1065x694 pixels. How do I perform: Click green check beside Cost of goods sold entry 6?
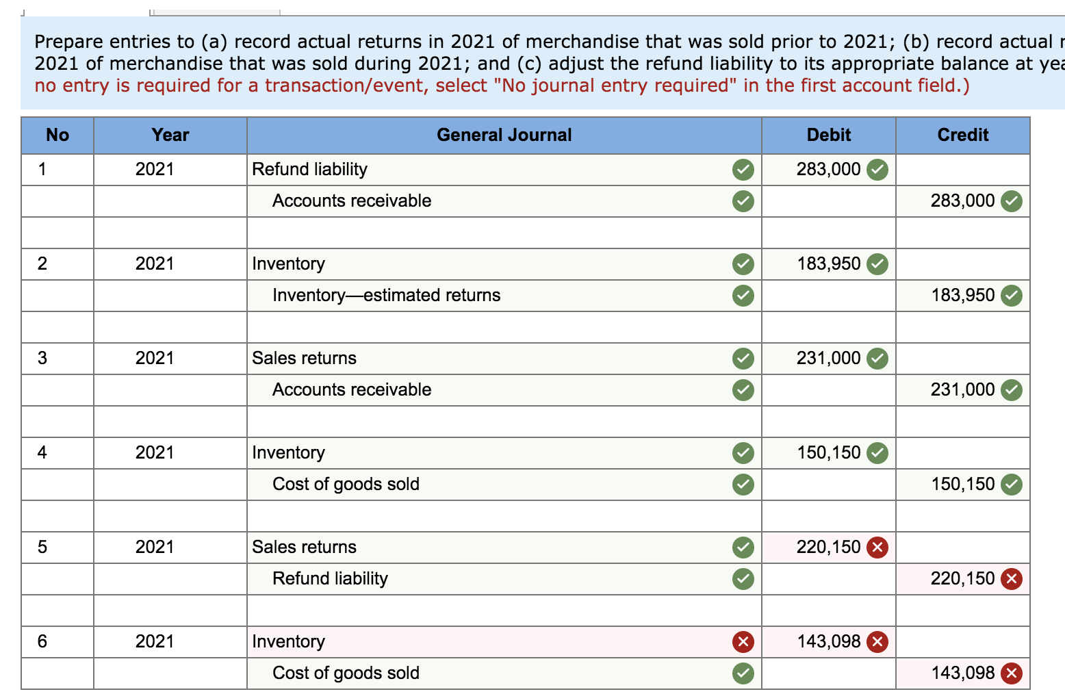tap(743, 673)
